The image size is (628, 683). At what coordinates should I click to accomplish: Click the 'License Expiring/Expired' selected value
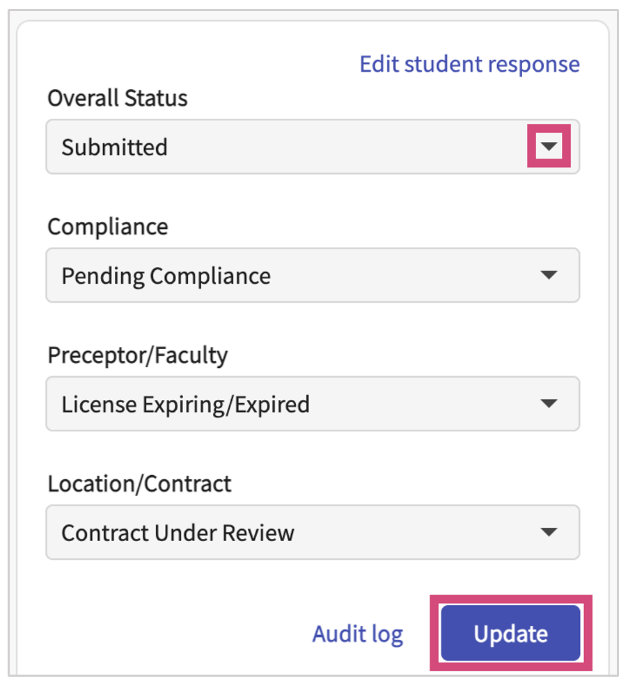pos(185,404)
